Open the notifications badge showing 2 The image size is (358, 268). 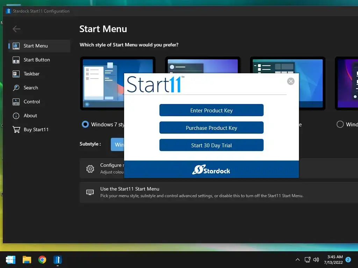(x=348, y=260)
